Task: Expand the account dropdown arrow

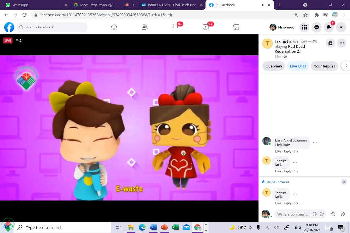Action: (x=341, y=27)
